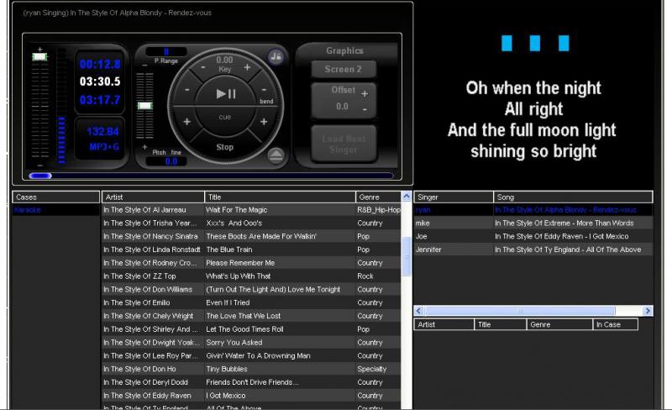Select singer ryan in the queue
The width and height of the screenshot is (672, 410).
(x=423, y=210)
